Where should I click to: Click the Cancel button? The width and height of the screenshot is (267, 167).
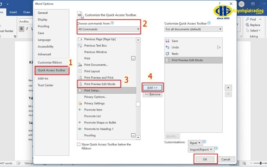click(x=226, y=159)
